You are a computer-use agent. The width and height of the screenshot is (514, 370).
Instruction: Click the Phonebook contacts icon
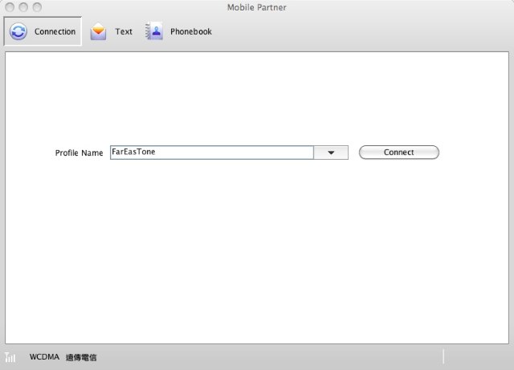click(x=154, y=31)
